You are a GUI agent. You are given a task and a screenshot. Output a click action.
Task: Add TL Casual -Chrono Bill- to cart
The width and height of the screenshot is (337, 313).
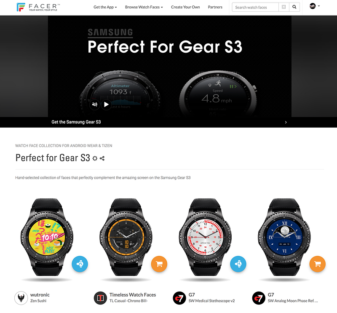(x=159, y=264)
